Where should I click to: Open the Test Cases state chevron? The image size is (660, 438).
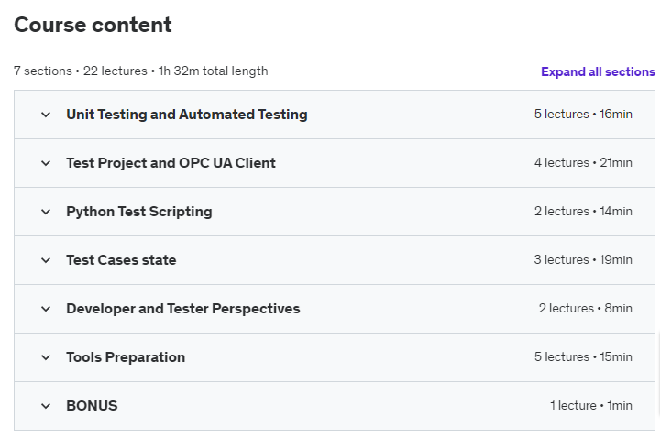[46, 260]
